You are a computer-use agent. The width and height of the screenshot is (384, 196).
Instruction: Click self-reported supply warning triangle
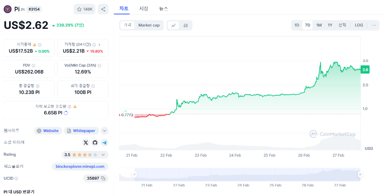pos(75,107)
